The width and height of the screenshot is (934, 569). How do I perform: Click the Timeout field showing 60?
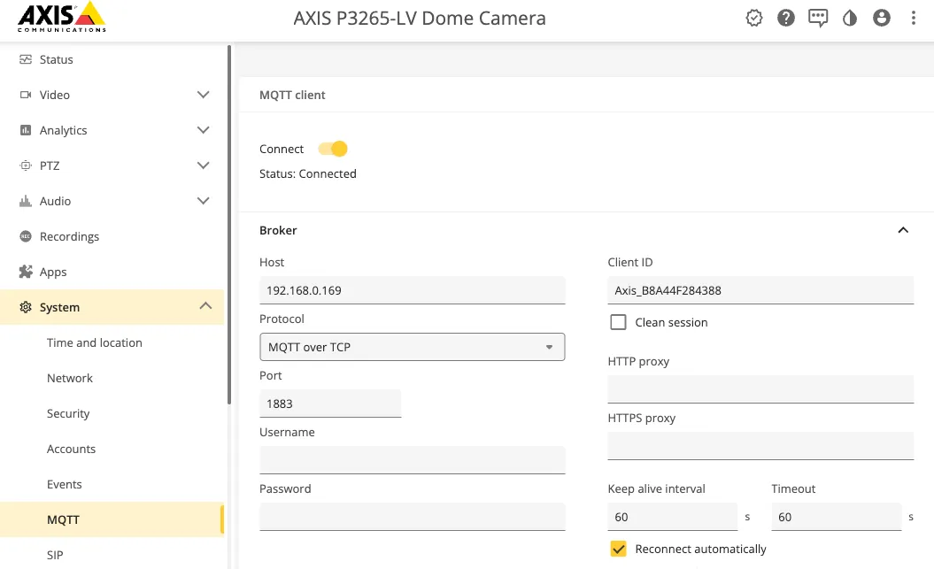tap(837, 517)
